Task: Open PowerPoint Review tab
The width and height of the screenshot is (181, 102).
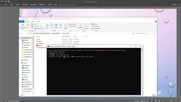Action: [50, 5]
